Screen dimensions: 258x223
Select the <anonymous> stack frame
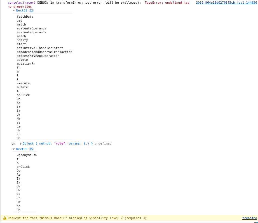point(27,155)
